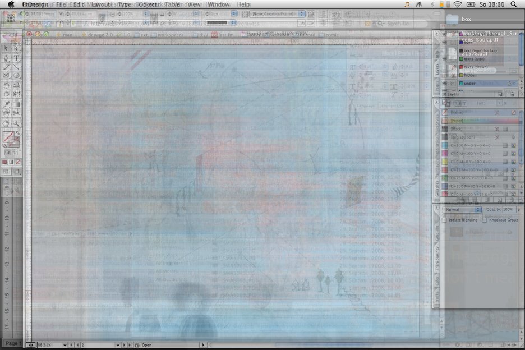Select the Ellipse tool

tap(16, 76)
